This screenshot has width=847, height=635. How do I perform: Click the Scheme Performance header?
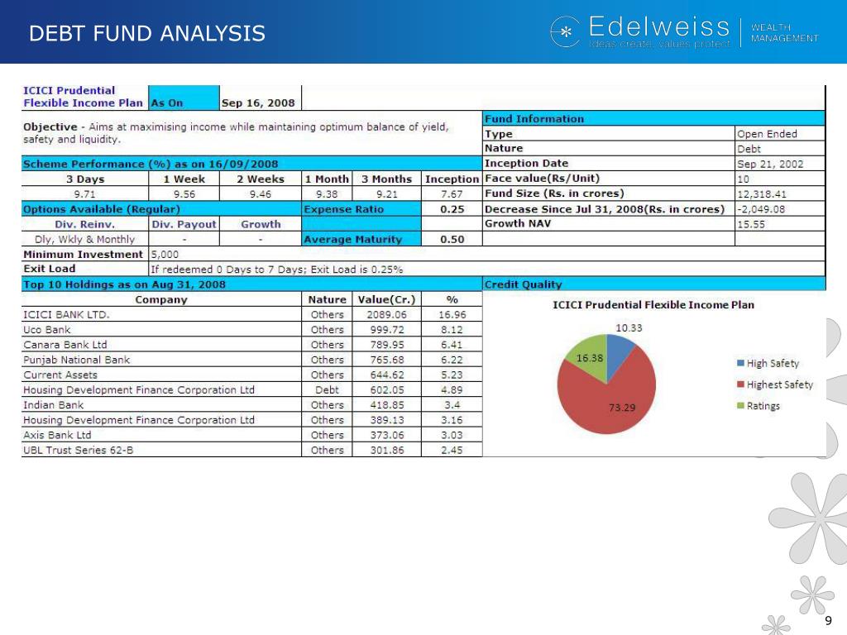[251, 165]
